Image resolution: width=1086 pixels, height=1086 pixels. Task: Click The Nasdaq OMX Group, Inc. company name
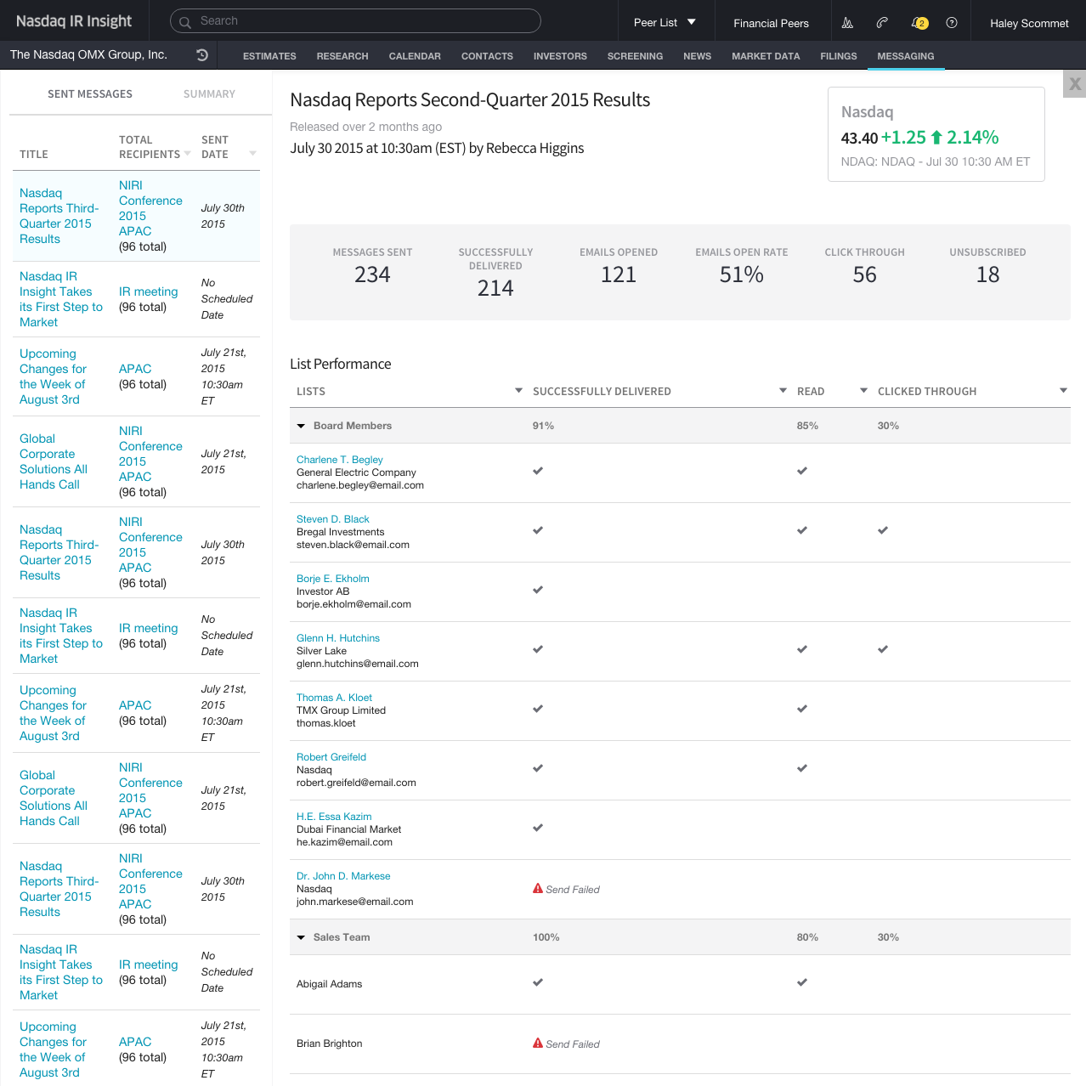pyautogui.click(x=88, y=54)
